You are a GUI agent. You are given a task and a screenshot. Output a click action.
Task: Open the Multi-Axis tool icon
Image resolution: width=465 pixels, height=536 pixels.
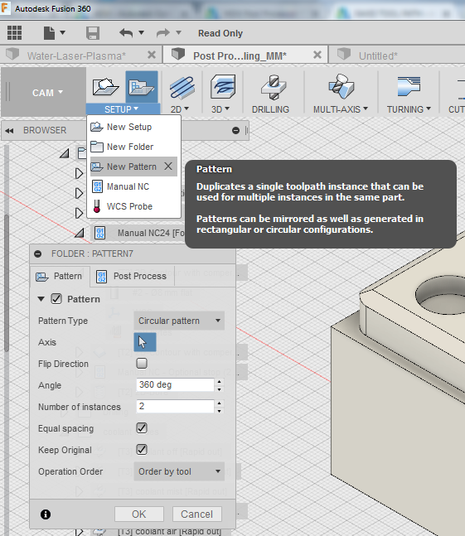point(341,86)
